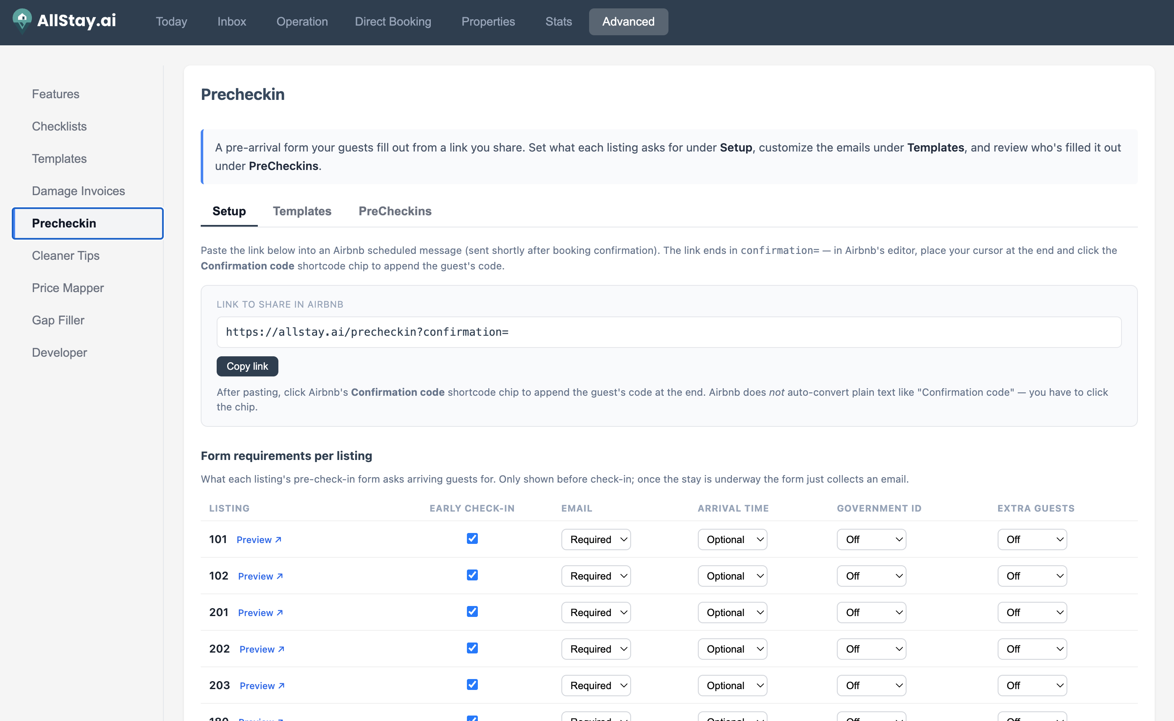Toggle Early Check-in checkbox for listing 202
The width and height of the screenshot is (1174, 721).
[472, 648]
